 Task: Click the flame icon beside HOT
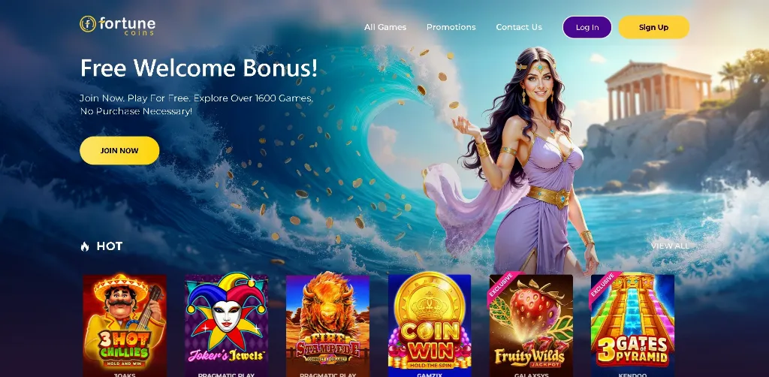[85, 246]
